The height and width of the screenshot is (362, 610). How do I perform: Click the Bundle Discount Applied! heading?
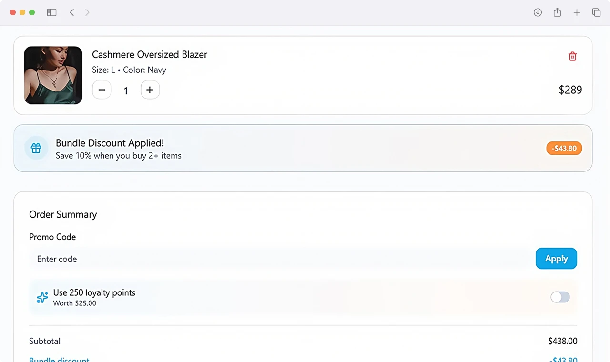[110, 143]
